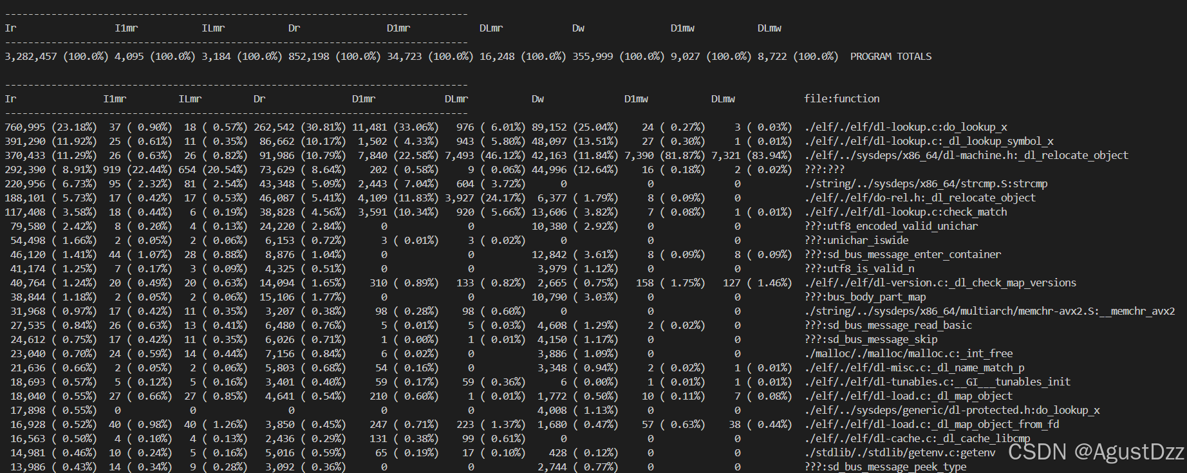Select sd_bus_message_enter_container entry
This screenshot has height=473, width=1187.
[902, 255]
